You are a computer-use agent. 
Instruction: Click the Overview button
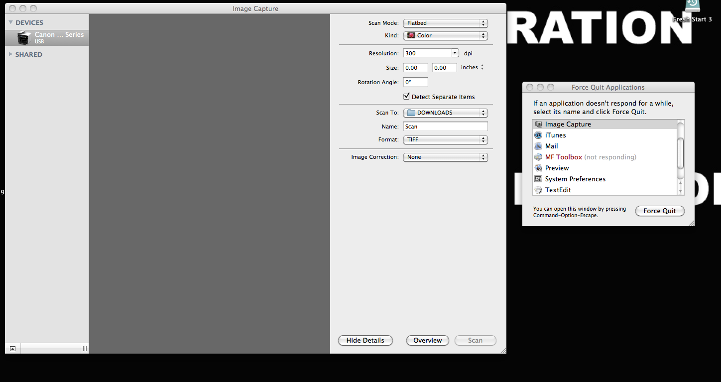[x=428, y=341]
